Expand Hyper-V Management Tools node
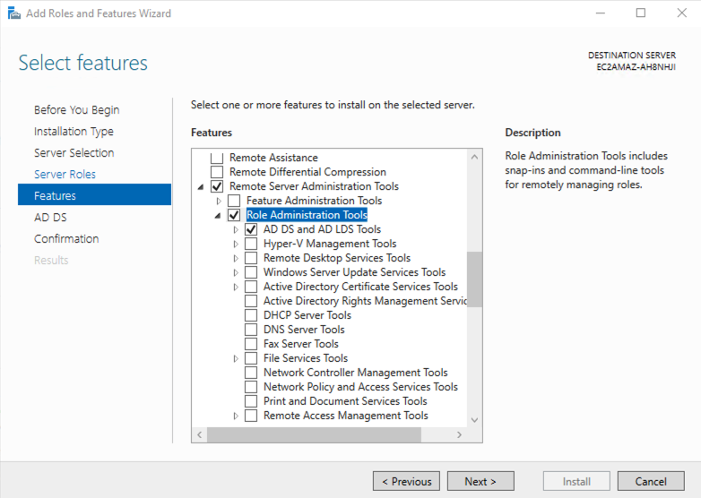Viewport: 701px width, 498px height. coord(236,244)
